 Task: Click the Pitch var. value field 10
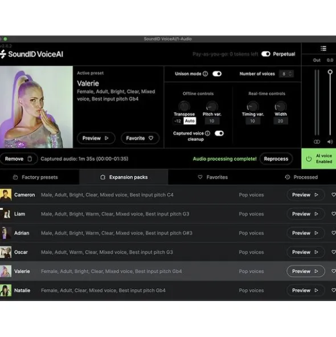(212, 121)
